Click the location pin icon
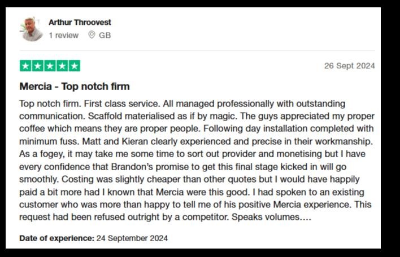Image resolution: width=400 pixels, height=257 pixels. click(92, 35)
